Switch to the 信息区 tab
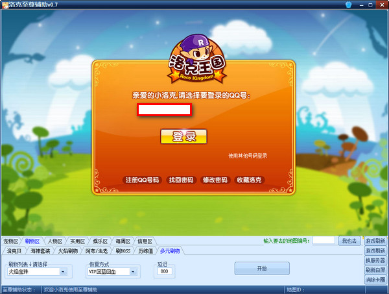This screenshot has height=294, width=389. [x=145, y=241]
